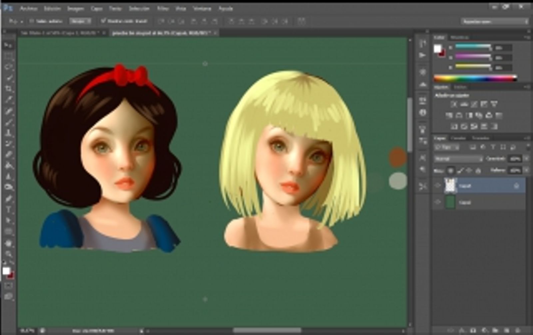Open the Ventana menu
The height and width of the screenshot is (335, 533).
point(202,9)
